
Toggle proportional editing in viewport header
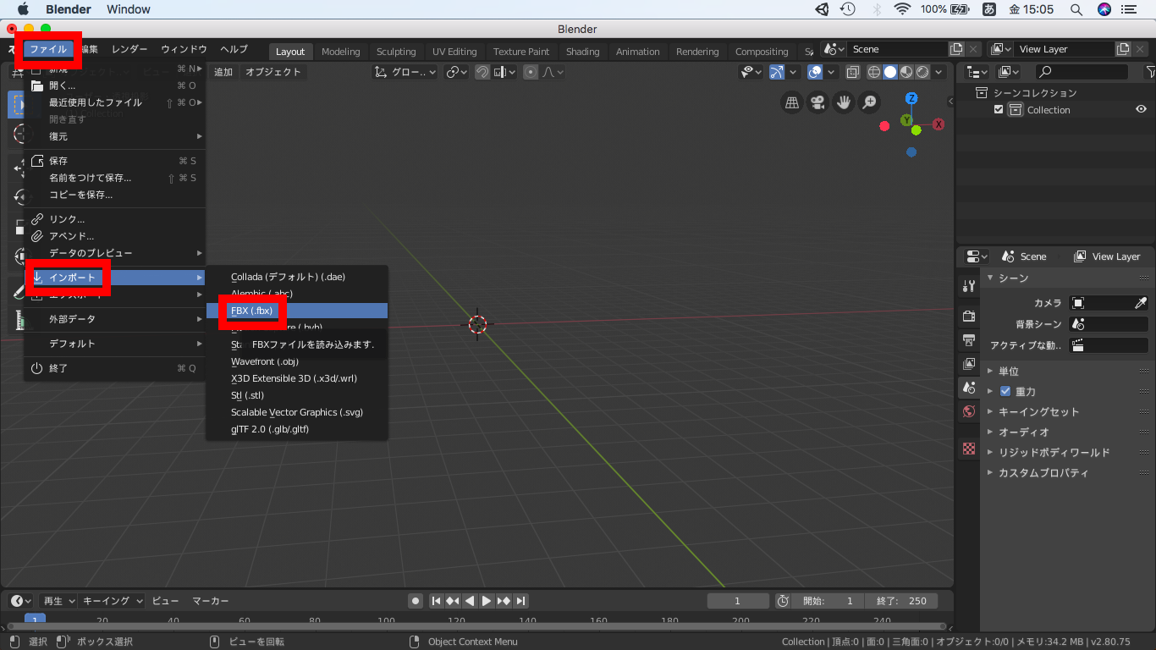click(531, 72)
